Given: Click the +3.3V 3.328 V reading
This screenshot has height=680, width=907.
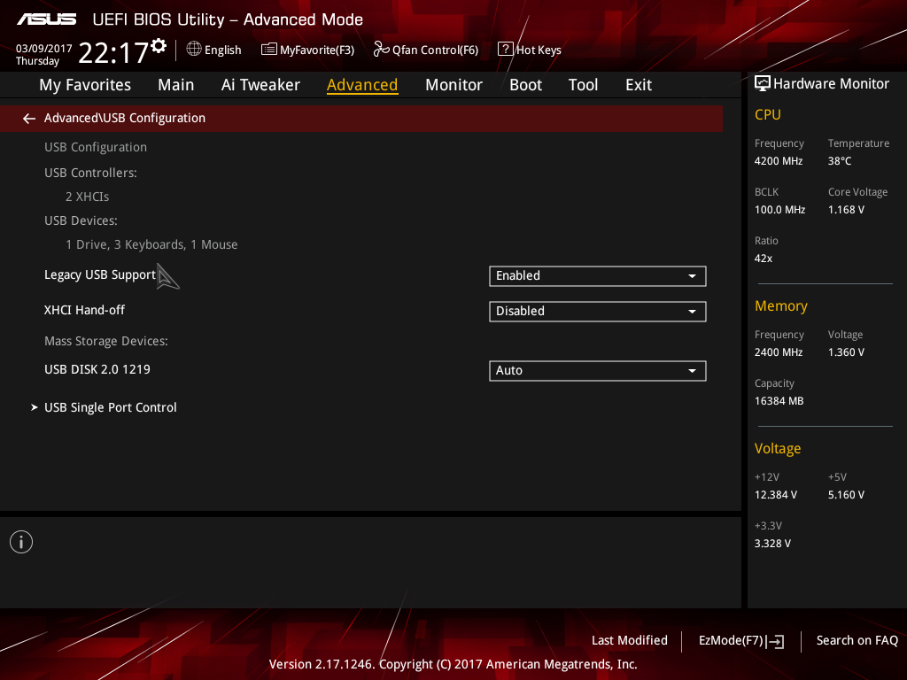Looking at the screenshot, I should click(x=772, y=544).
